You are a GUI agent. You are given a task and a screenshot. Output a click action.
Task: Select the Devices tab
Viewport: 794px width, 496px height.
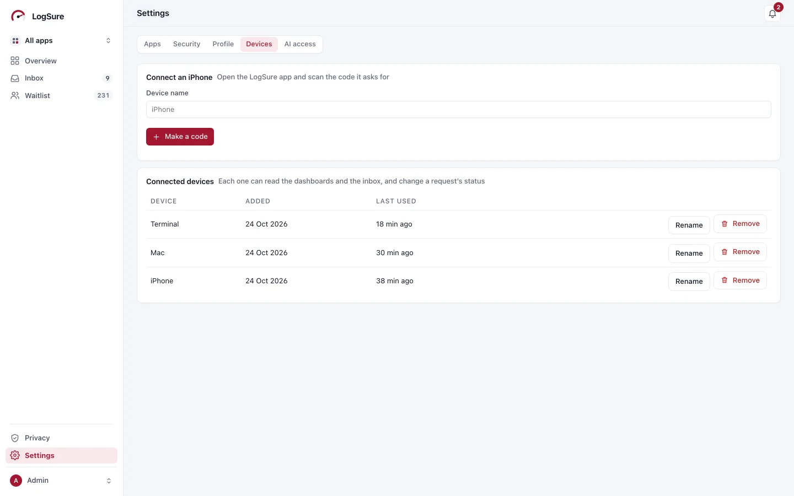coord(259,44)
